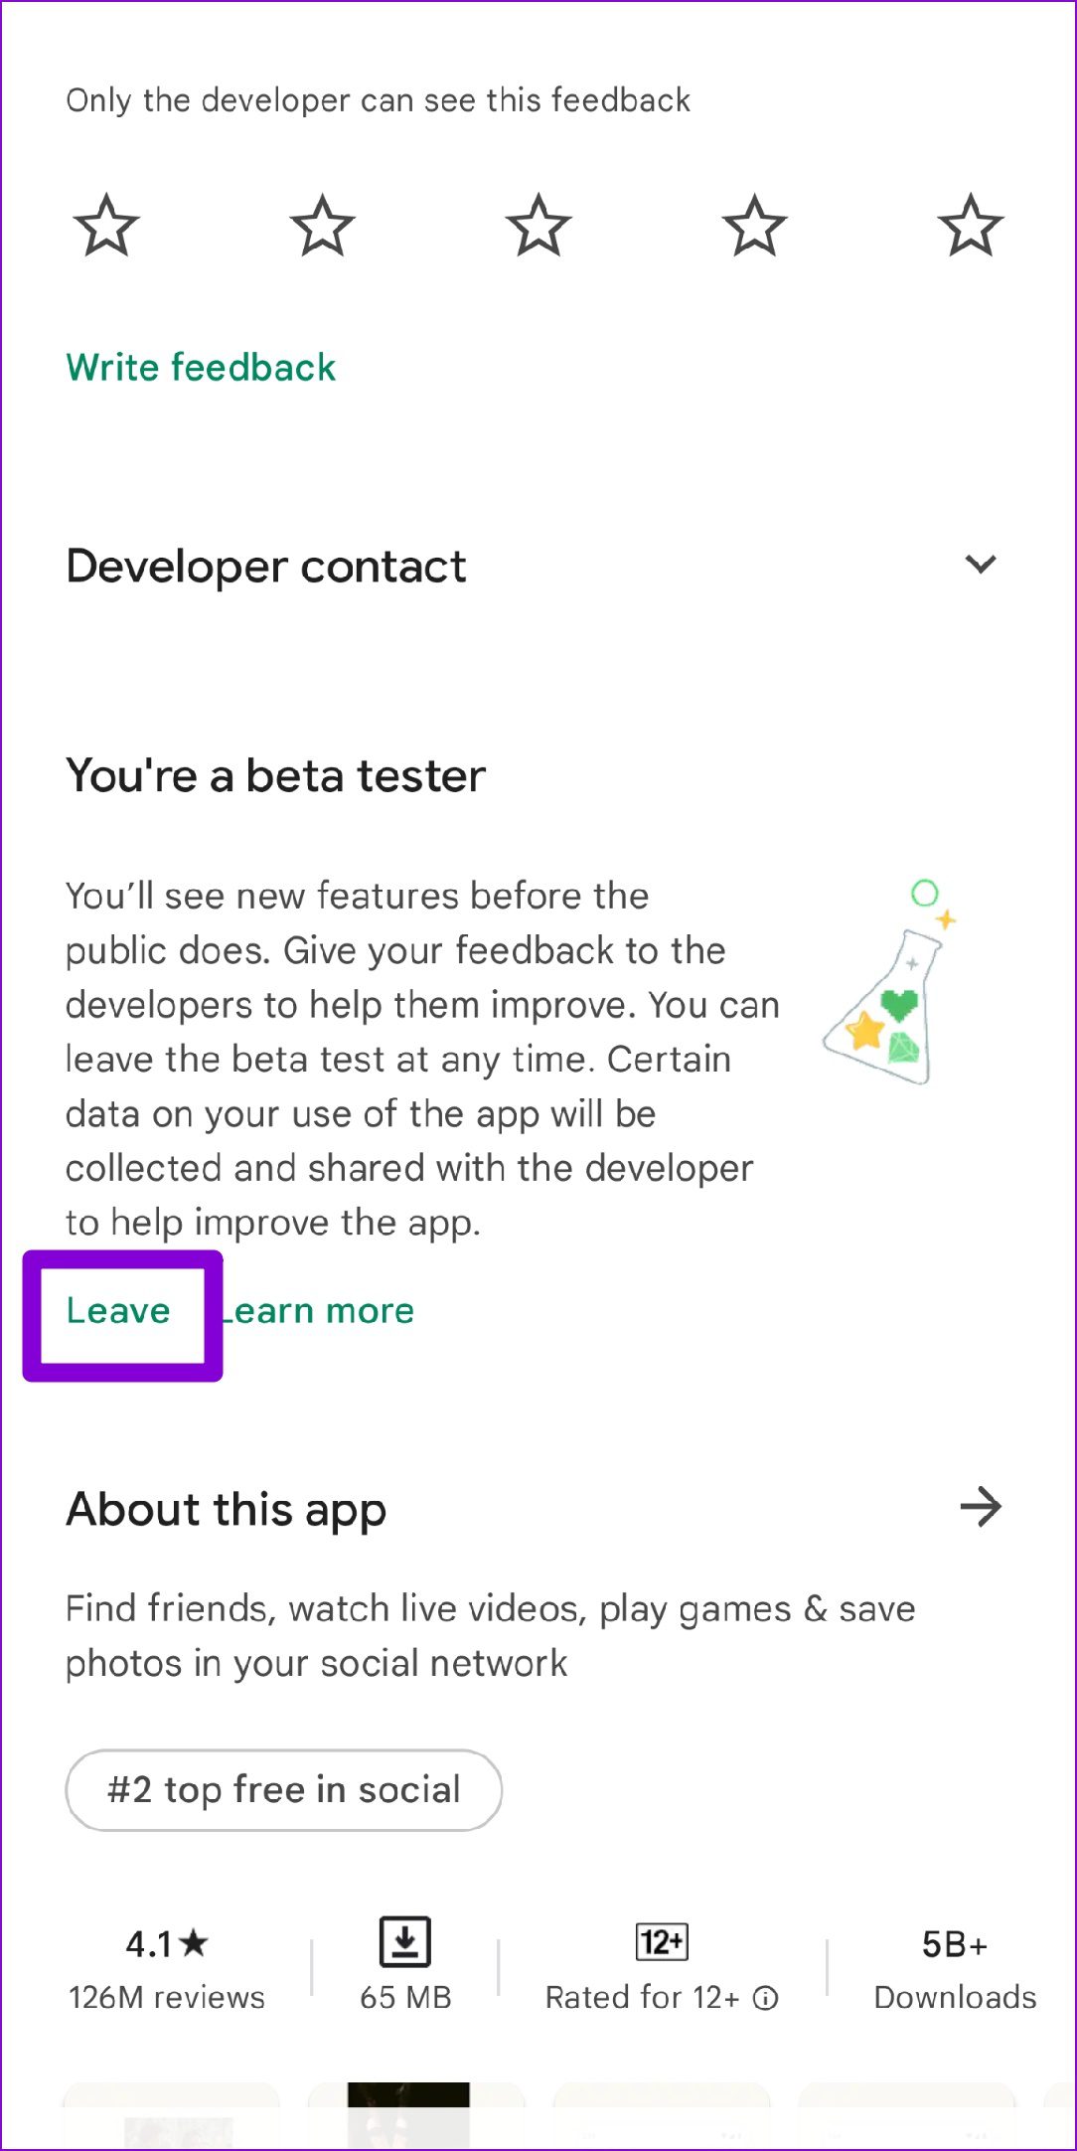Rate the app one star
This screenshot has height=2151, width=1077.
(x=106, y=226)
